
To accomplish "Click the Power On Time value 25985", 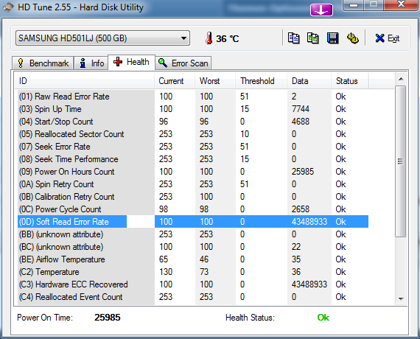I will click(x=108, y=318).
